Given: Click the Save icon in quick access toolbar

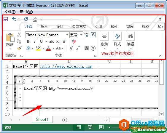Looking at the screenshot, I should (6, 19).
